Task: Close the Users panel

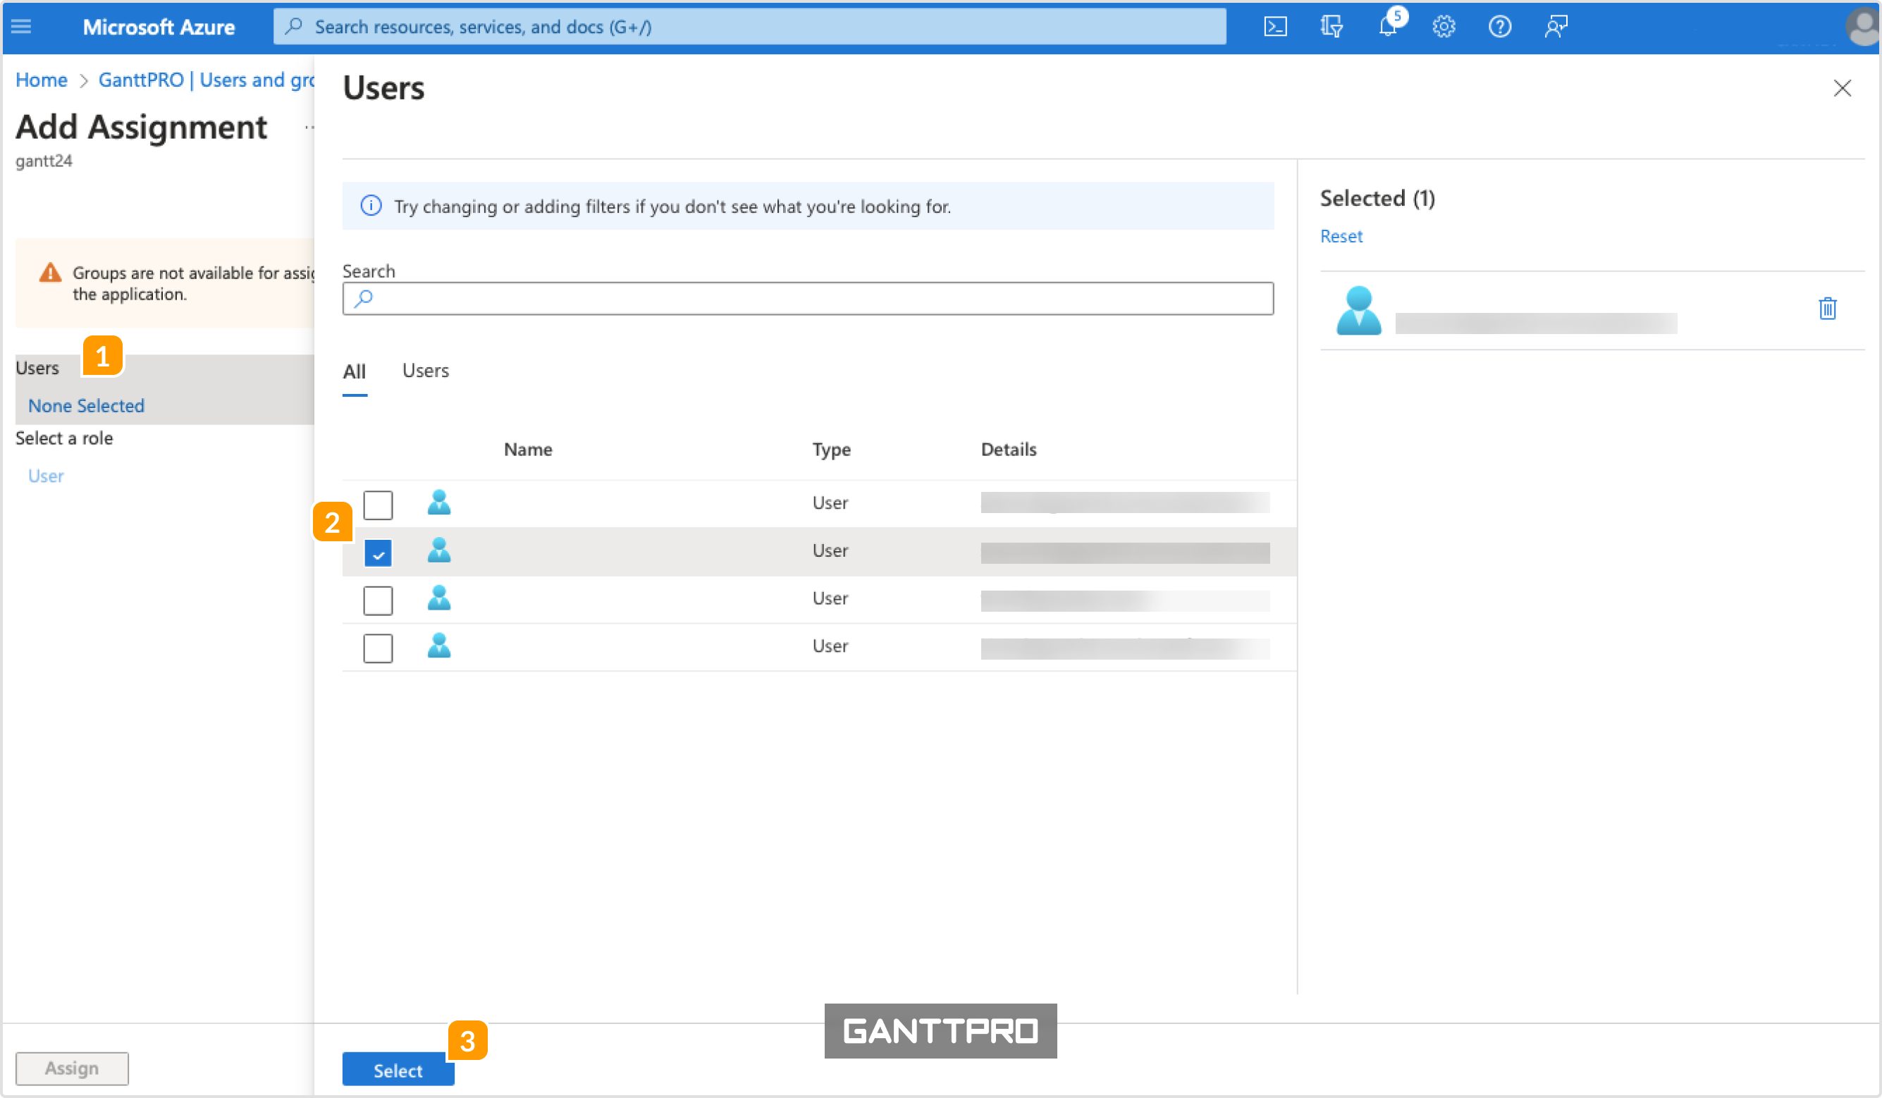Action: pos(1842,88)
